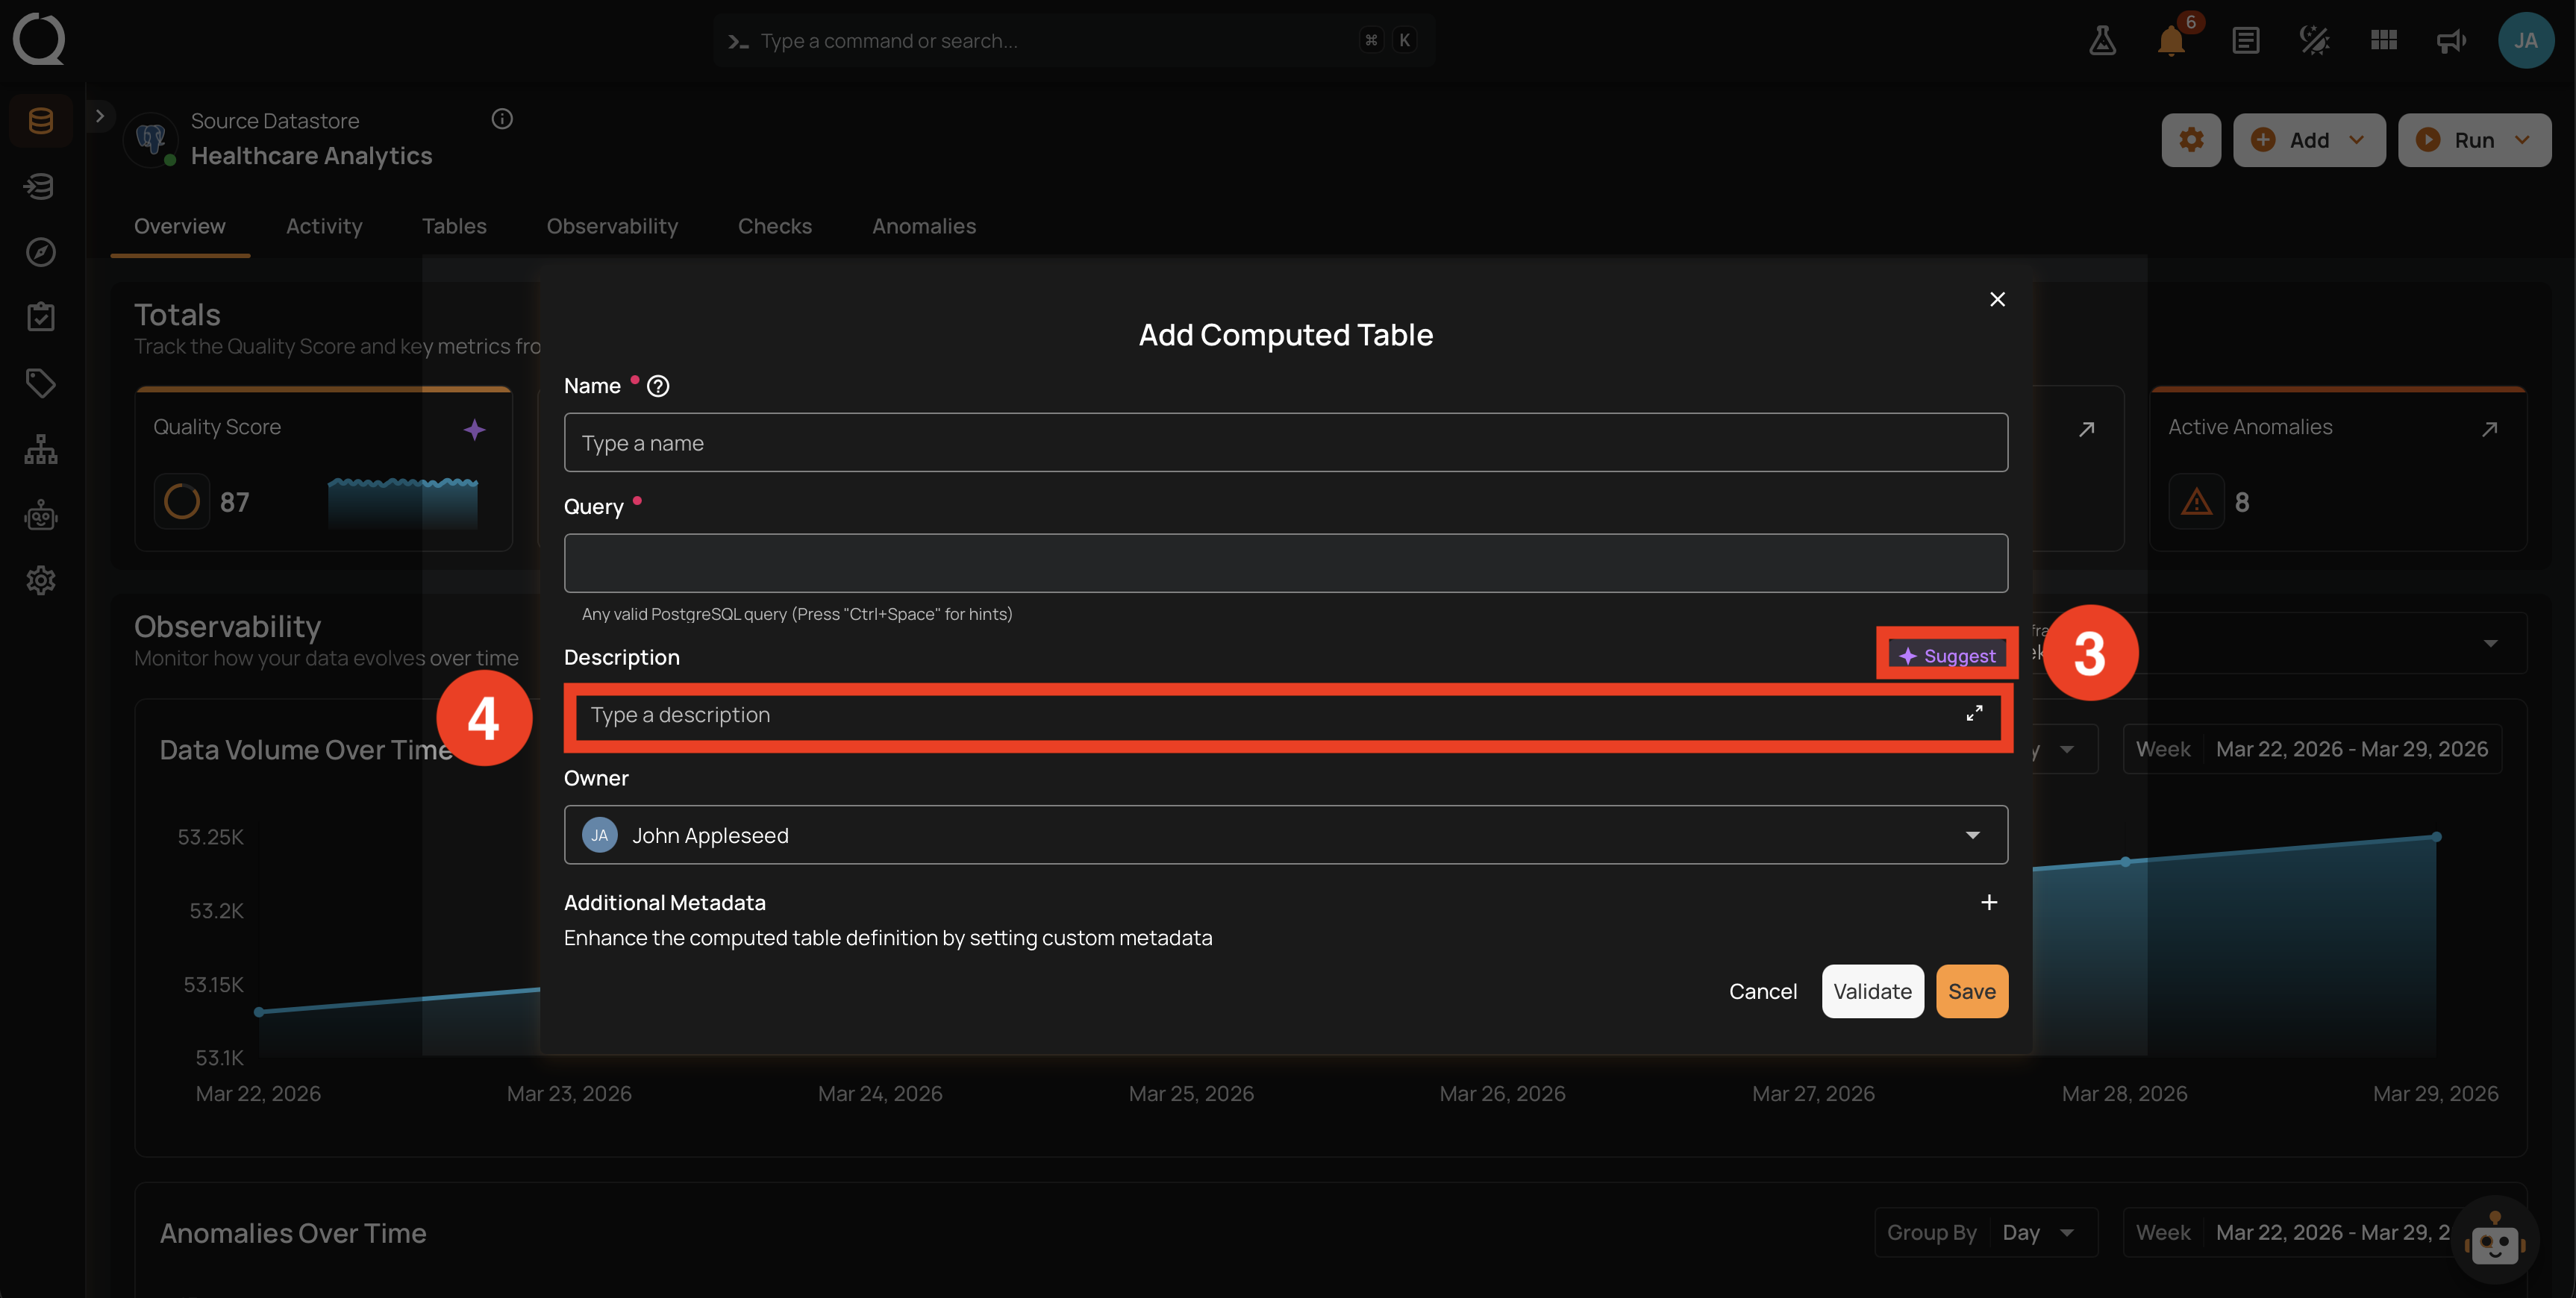Open the datastores sidebar icon
Image resolution: width=2576 pixels, height=1298 pixels.
pyautogui.click(x=41, y=121)
